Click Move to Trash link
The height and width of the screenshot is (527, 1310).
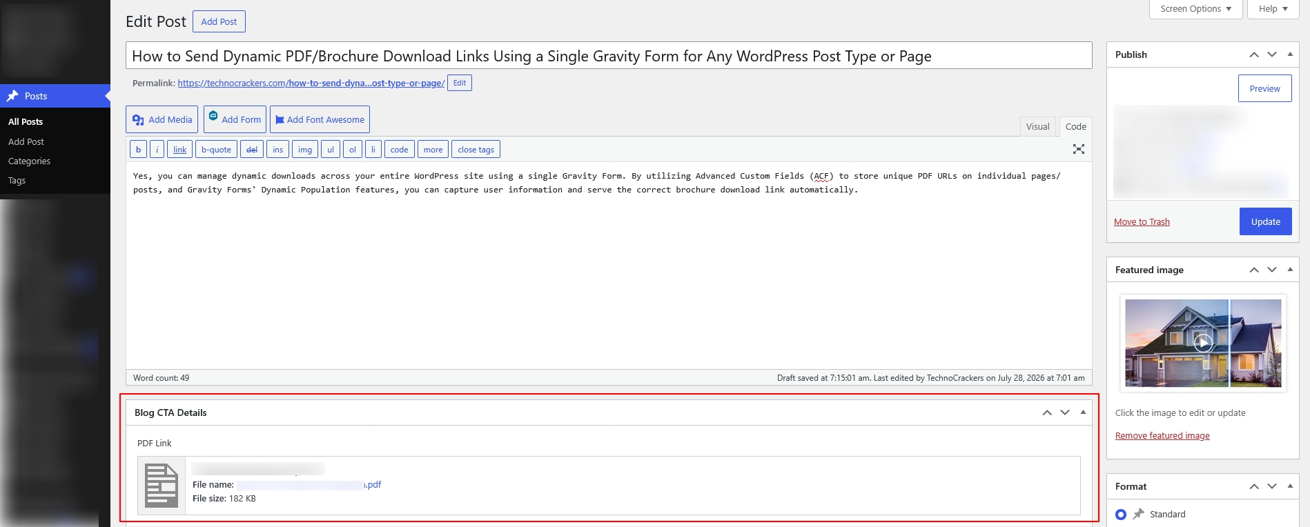pos(1142,221)
